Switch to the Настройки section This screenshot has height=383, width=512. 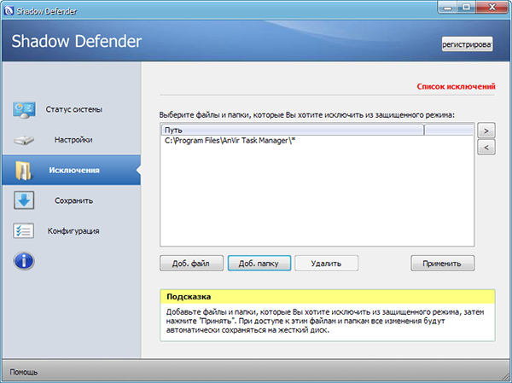[x=73, y=140]
